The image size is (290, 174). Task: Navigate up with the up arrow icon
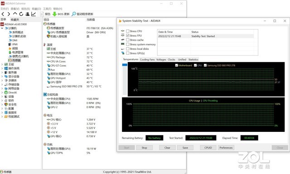[15, 14]
